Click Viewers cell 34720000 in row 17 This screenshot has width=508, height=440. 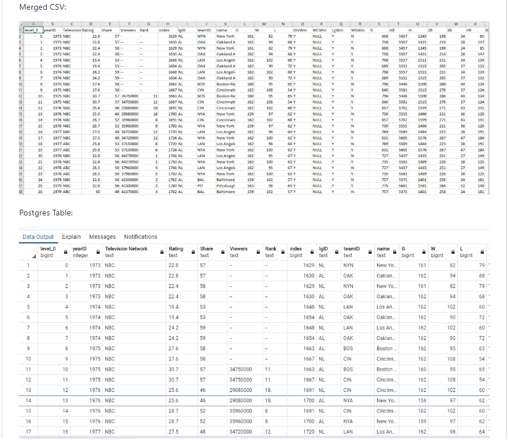(245, 431)
